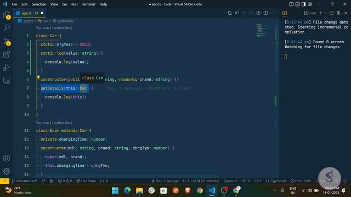Click the bash terminal label

coord(310,13)
